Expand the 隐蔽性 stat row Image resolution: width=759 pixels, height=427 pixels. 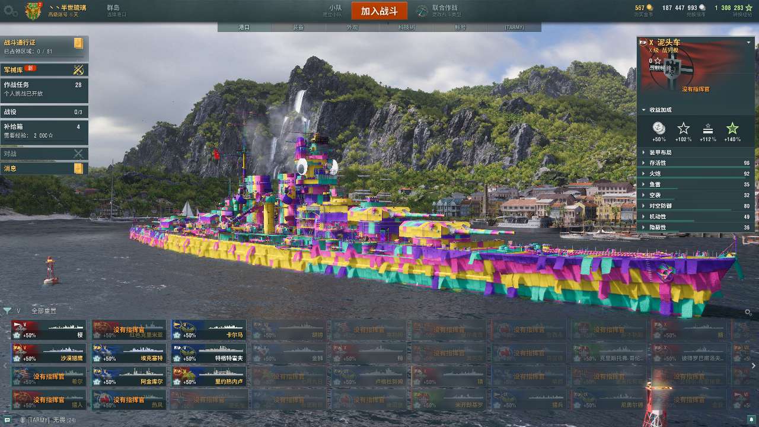pos(697,227)
